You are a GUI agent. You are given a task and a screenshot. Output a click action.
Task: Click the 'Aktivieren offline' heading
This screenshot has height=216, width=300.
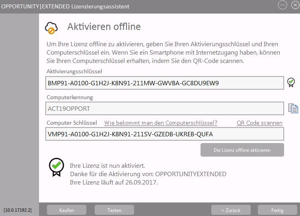point(104,27)
